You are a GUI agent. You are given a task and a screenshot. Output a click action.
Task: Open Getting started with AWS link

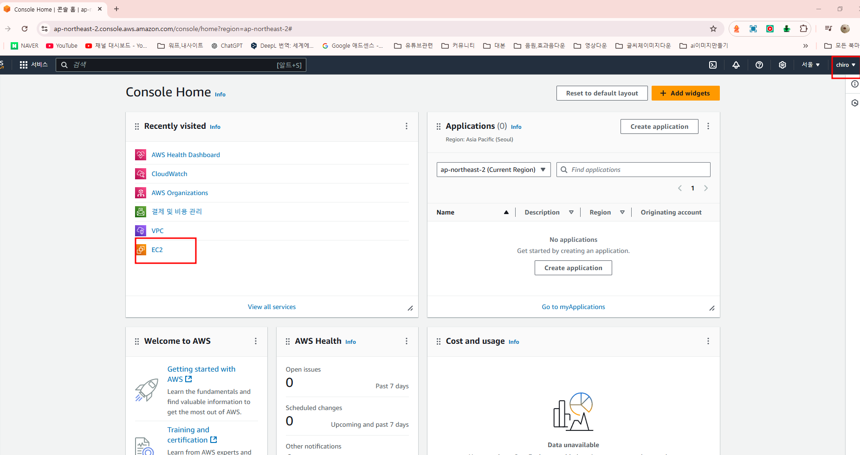click(x=201, y=374)
